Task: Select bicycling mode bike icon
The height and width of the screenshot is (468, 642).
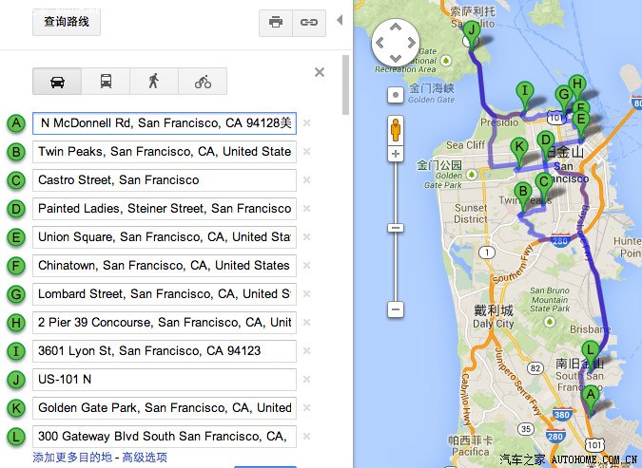Action: 203,82
